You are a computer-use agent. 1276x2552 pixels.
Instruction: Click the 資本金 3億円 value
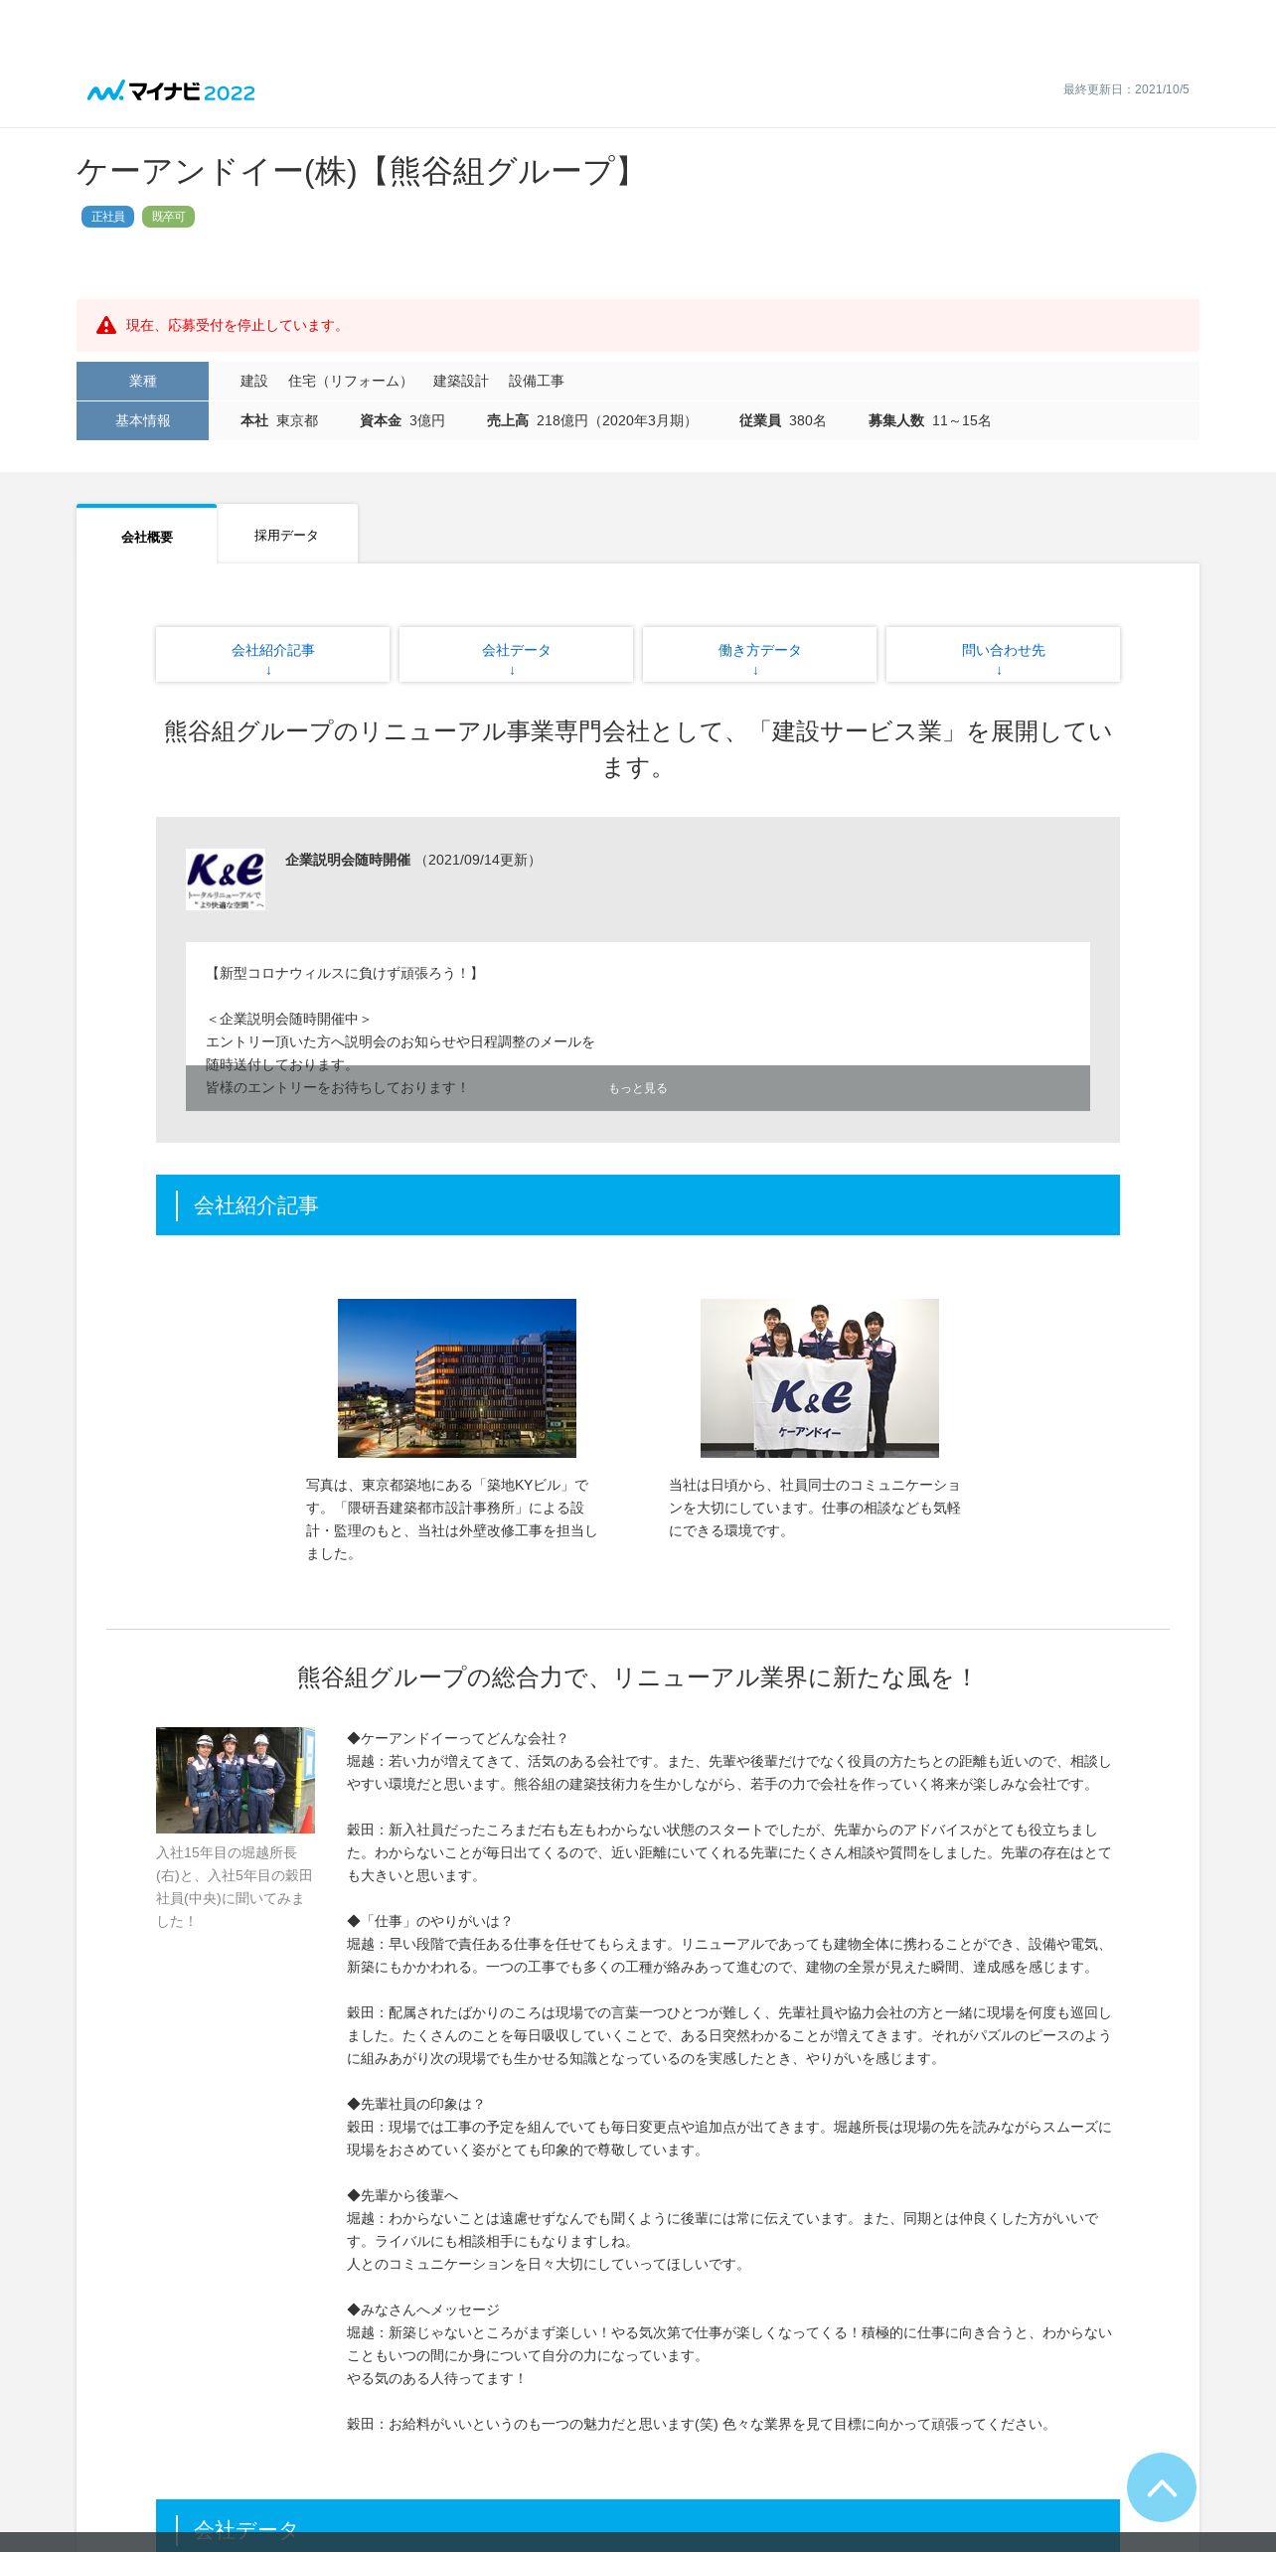tap(402, 421)
